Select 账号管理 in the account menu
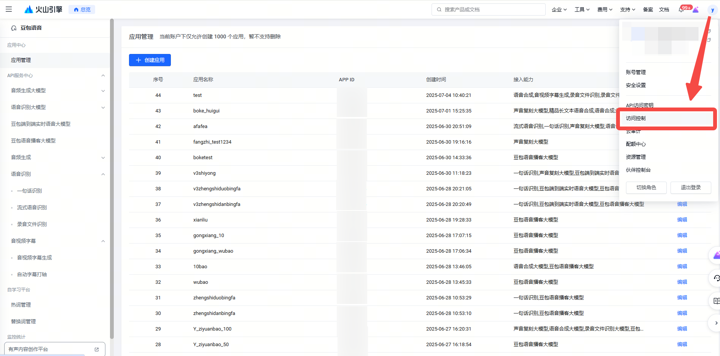The image size is (720, 356). click(x=636, y=72)
